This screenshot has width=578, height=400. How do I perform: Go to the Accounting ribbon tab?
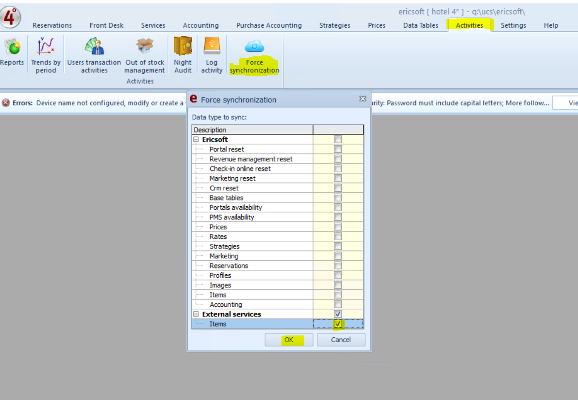coord(200,25)
